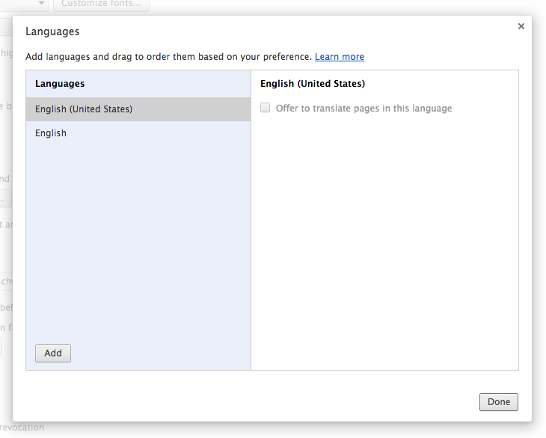Click the "Customize fonts..." button behind the dialog
Image resolution: width=546 pixels, height=438 pixels.
(101, 4)
